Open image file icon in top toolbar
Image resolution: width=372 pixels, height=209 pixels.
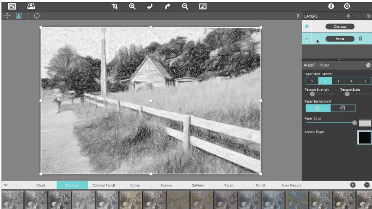[12, 6]
